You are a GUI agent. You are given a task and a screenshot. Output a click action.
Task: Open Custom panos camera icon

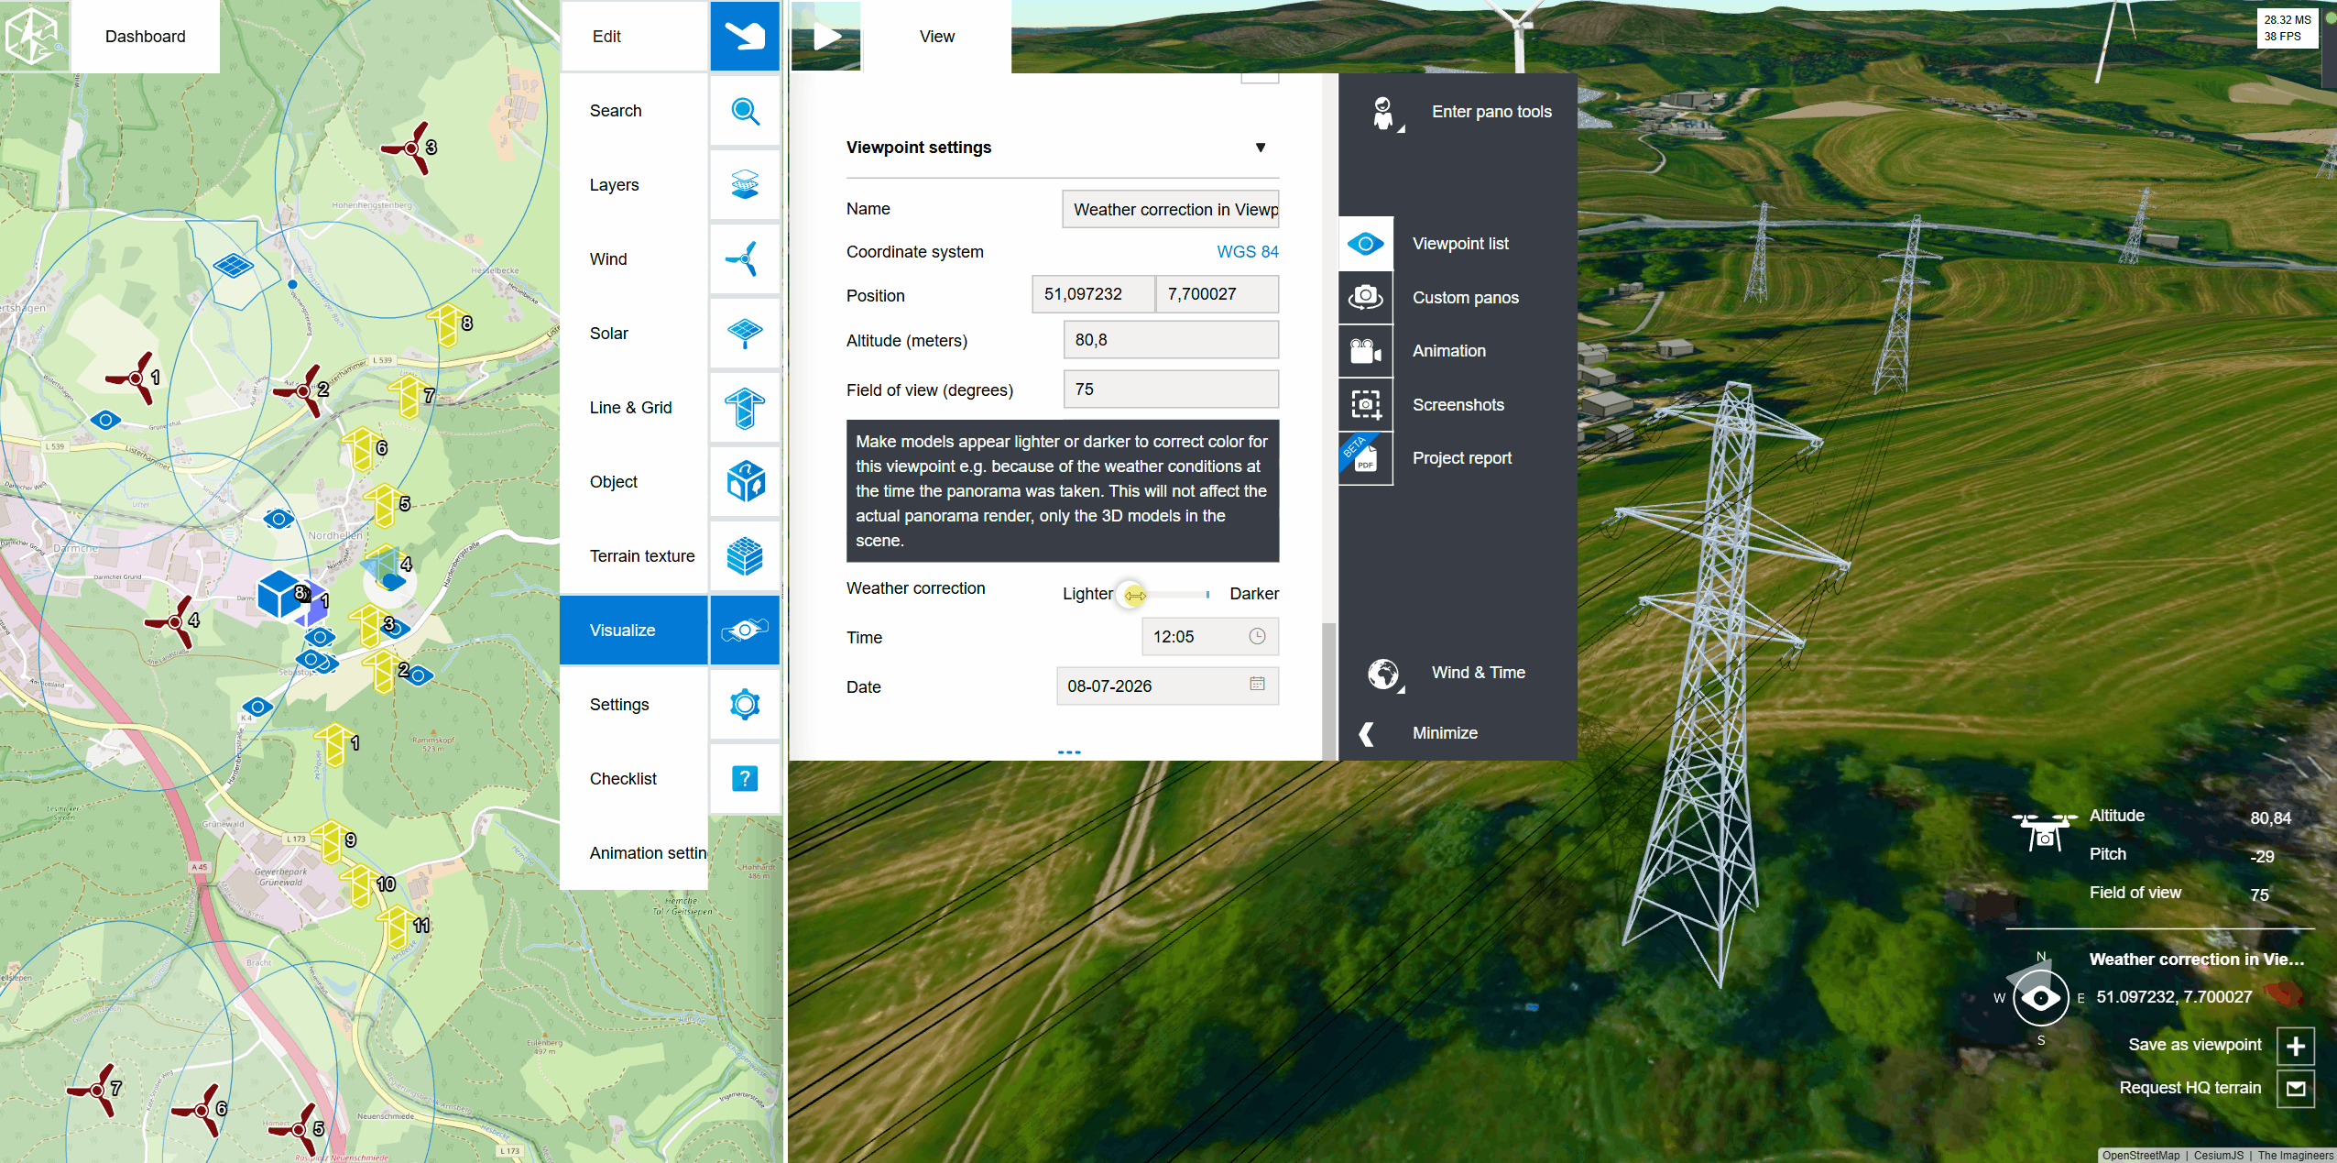(1366, 297)
